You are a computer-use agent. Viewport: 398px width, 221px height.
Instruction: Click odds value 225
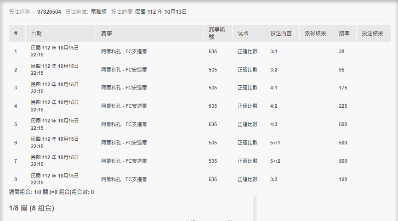343,106
